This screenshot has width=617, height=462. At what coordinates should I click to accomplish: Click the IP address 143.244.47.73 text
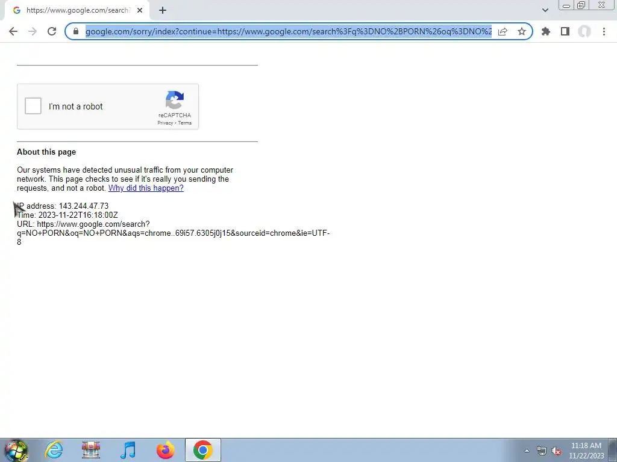[x=63, y=206]
